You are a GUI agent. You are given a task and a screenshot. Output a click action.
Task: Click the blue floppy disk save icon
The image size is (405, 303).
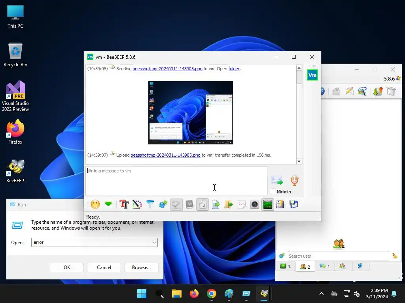pyautogui.click(x=294, y=204)
